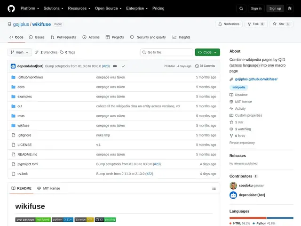Open MIT license in About sidebar
Image resolution: width=301 pixels, height=226 pixels.
coord(241,102)
